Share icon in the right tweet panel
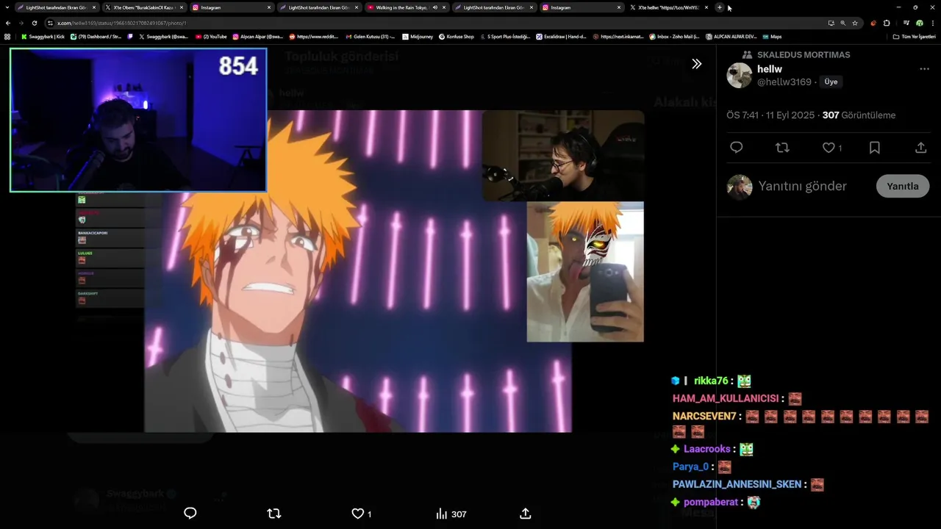Screen dimensions: 941x529 (920, 148)
